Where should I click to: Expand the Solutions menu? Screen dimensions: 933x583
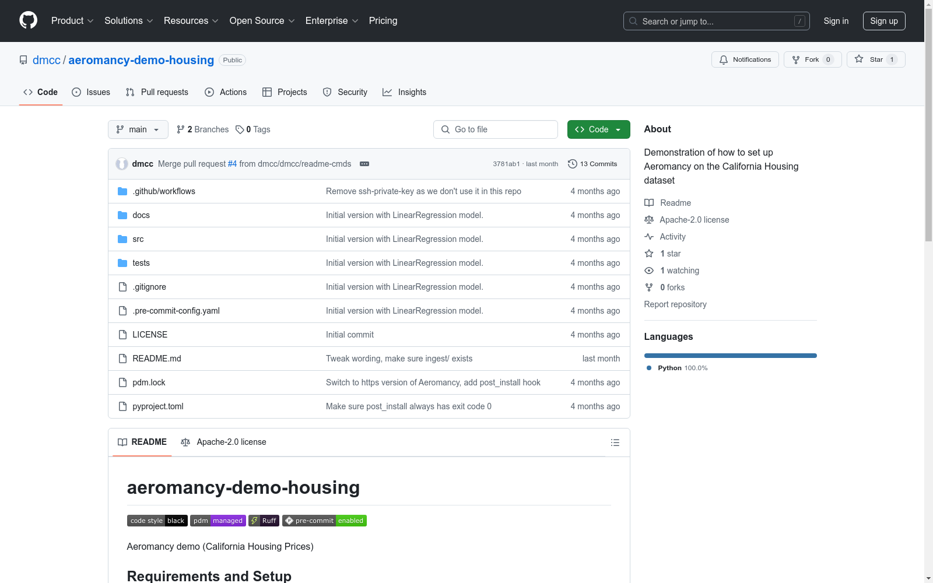[x=129, y=20]
